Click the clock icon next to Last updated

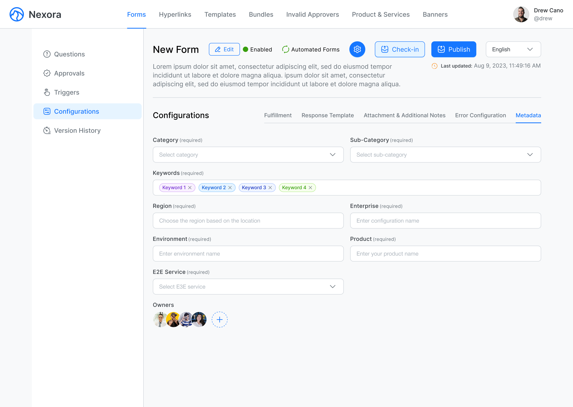pyautogui.click(x=434, y=66)
